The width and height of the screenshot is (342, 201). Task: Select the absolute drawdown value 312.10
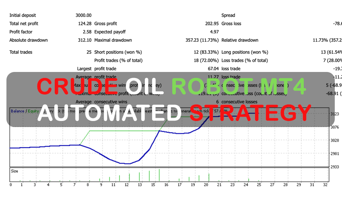click(x=84, y=40)
